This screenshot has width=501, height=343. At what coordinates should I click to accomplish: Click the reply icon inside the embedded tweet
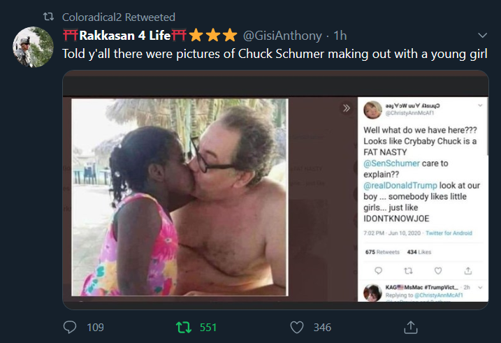pos(378,270)
